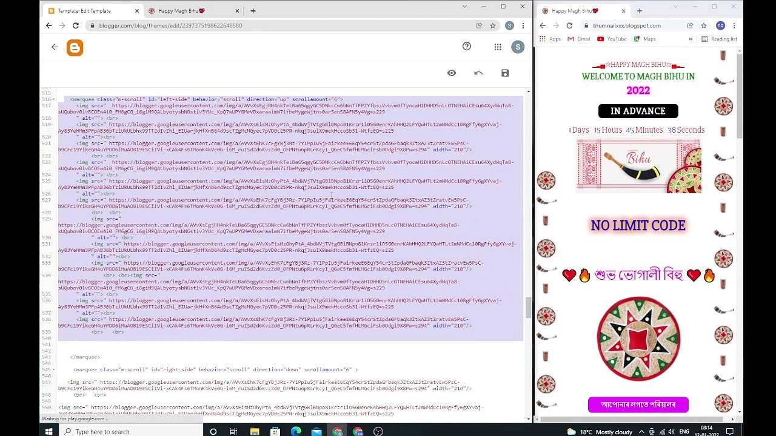Open the Reading list

tap(719, 39)
